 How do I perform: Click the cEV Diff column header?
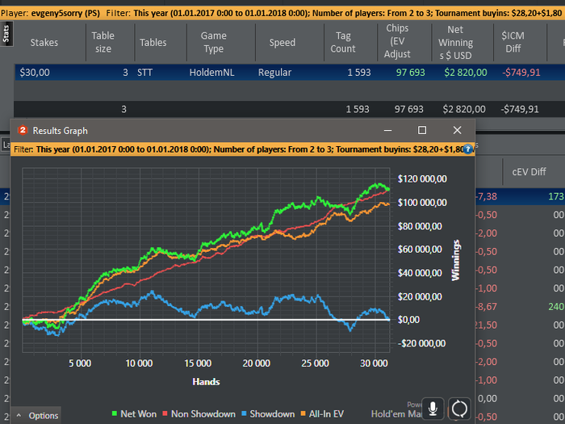click(529, 171)
